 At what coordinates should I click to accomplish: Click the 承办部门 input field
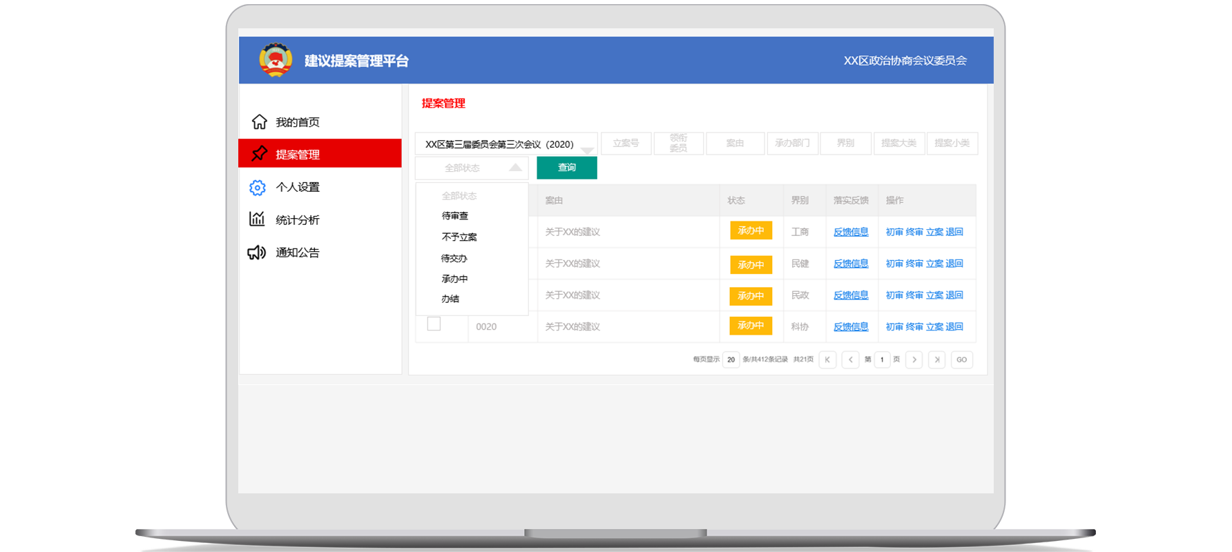[x=793, y=144]
